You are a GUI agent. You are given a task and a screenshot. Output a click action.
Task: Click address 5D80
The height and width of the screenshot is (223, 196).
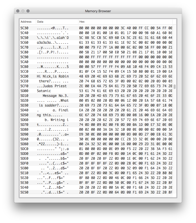point(24,130)
